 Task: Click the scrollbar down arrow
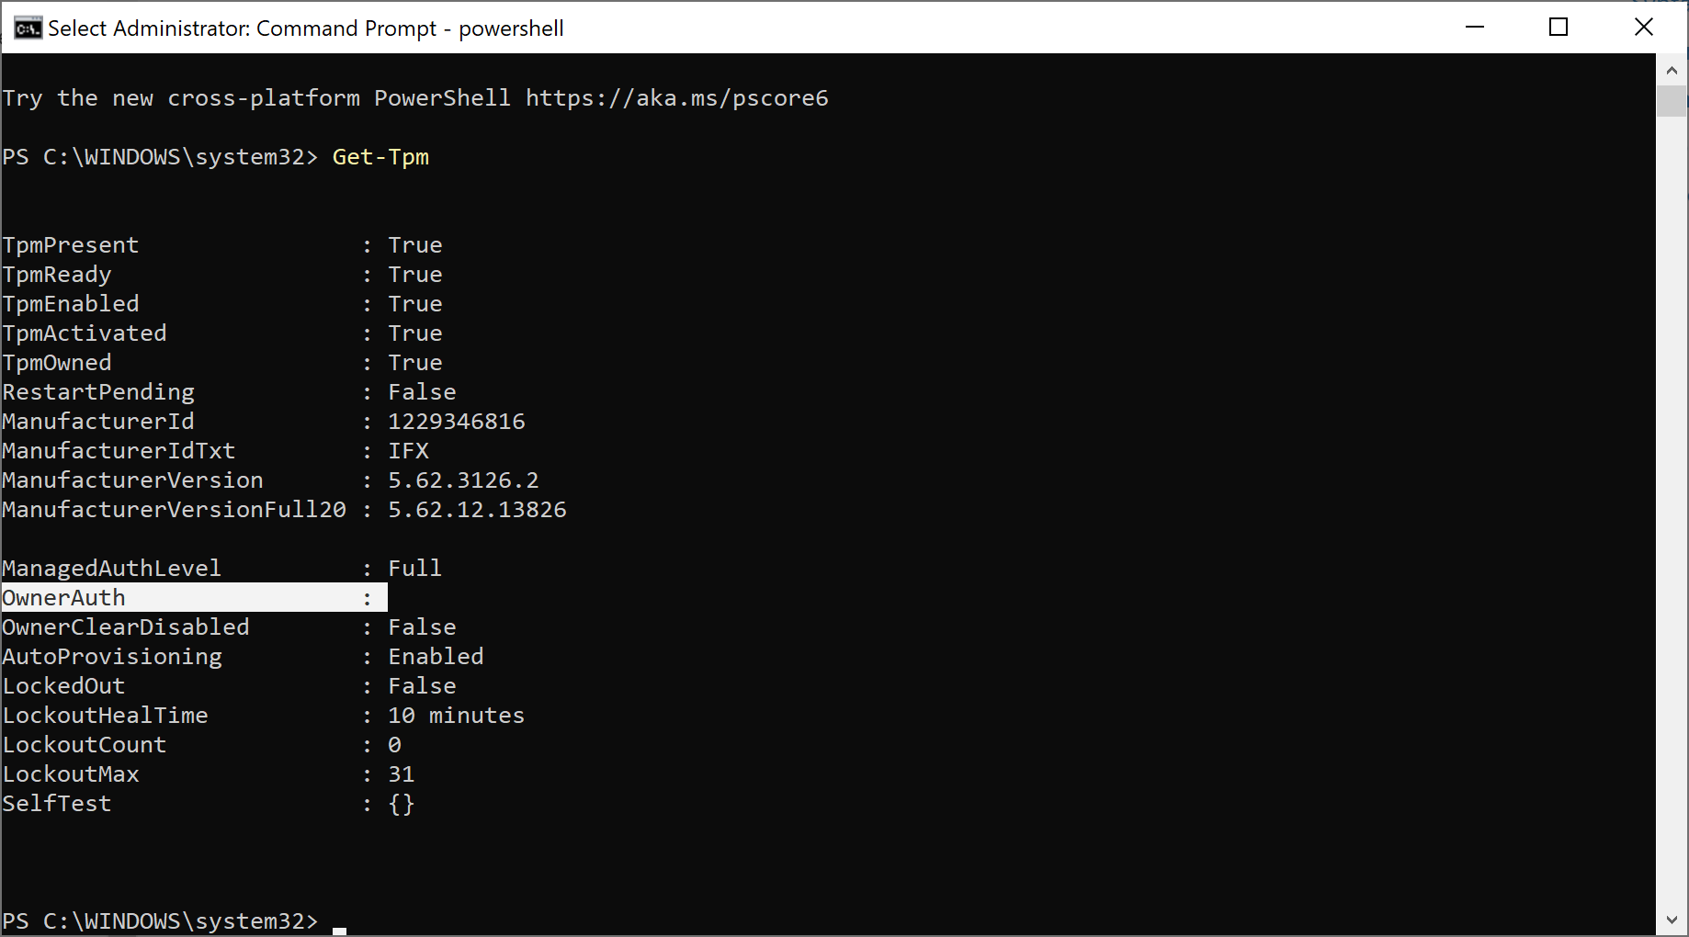(1672, 920)
